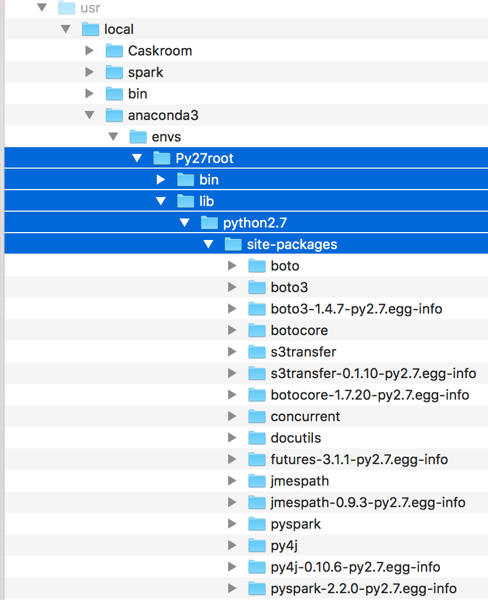Expand the docutils folder triangle
488x600 pixels.
tap(232, 438)
